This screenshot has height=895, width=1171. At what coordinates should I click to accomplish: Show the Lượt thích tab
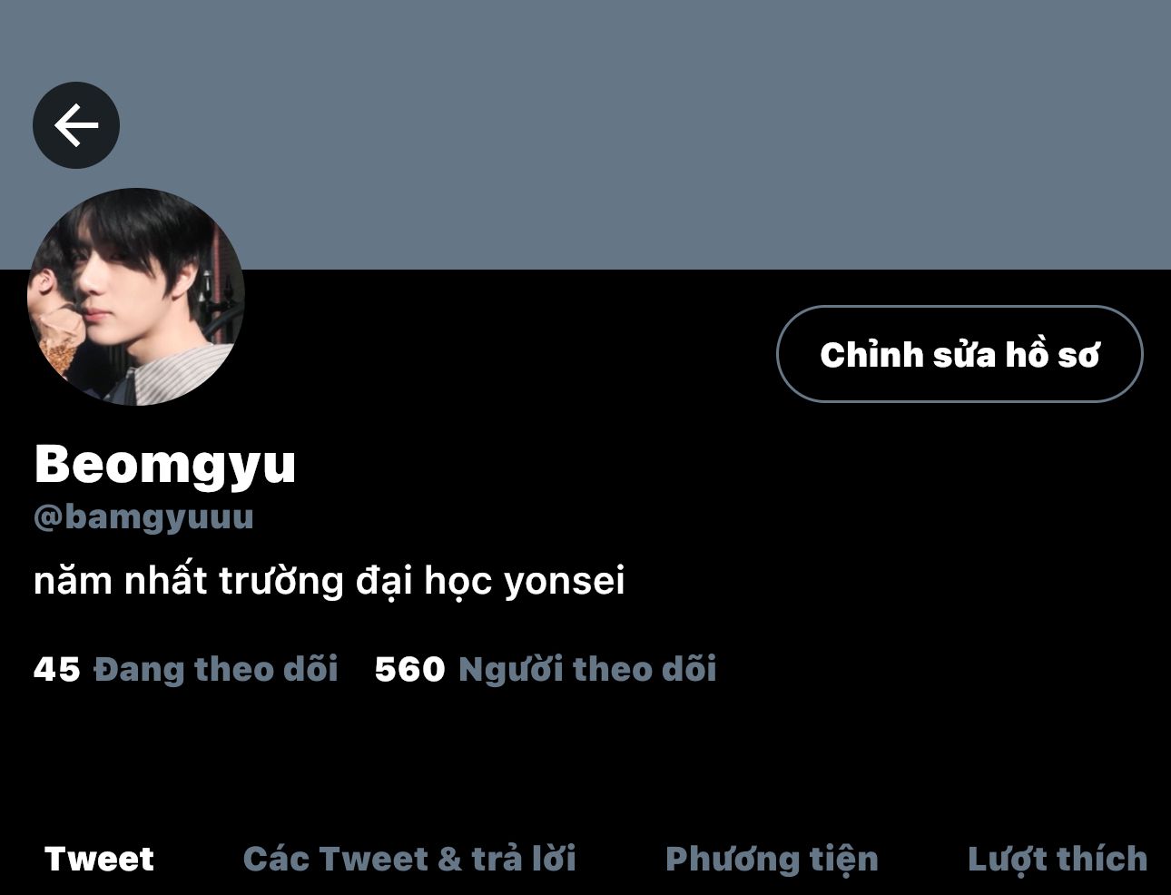point(1058,859)
